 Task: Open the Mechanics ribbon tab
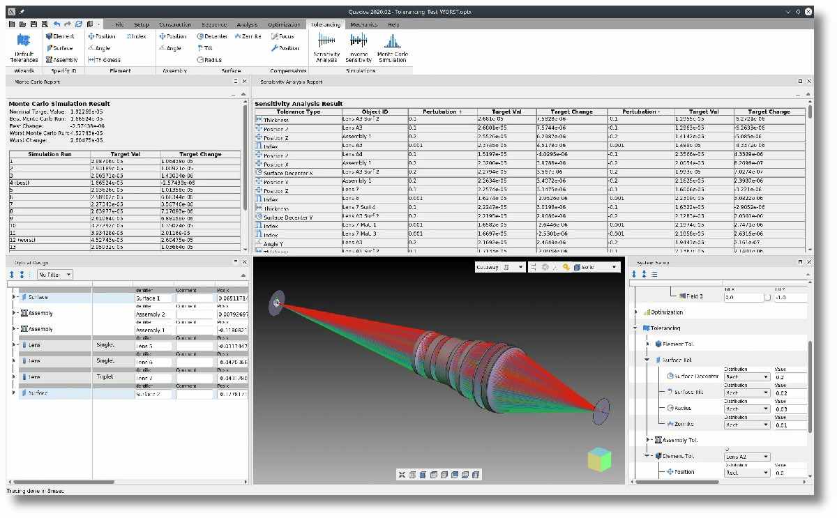coord(363,24)
